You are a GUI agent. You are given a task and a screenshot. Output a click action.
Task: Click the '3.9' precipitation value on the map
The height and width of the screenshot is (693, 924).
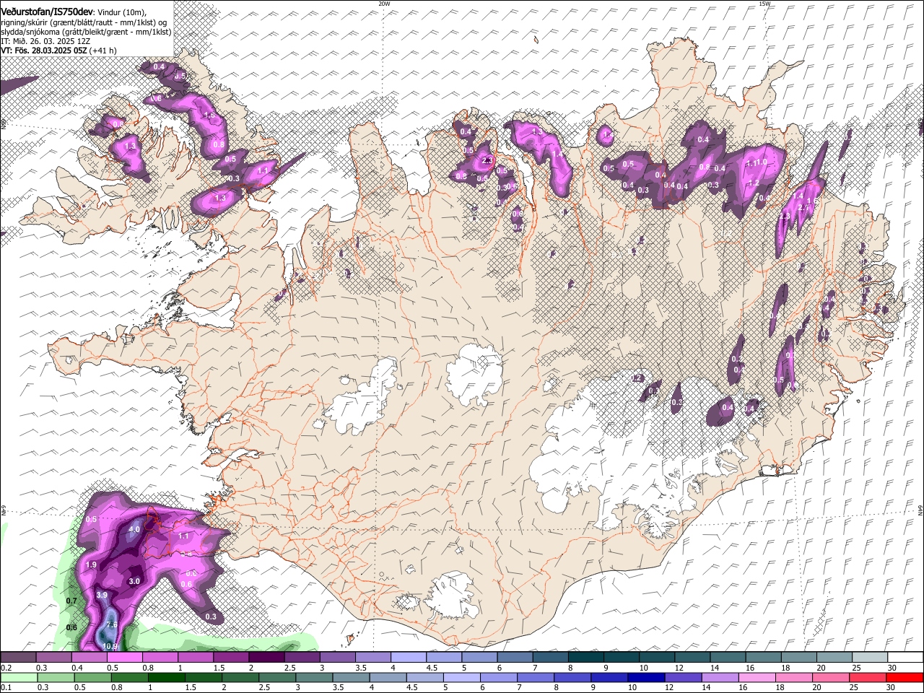[102, 595]
